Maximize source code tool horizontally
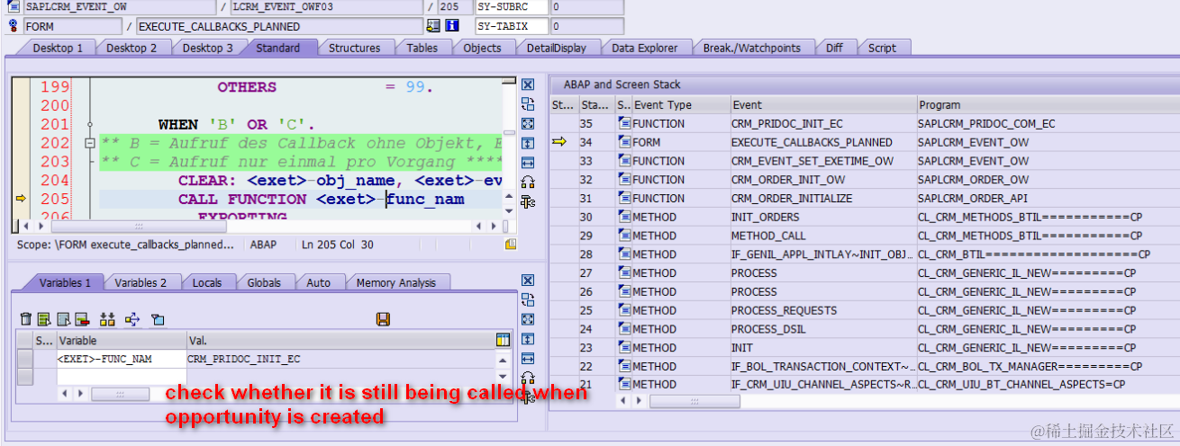Viewport: 1180px width, 446px height. pos(528,163)
